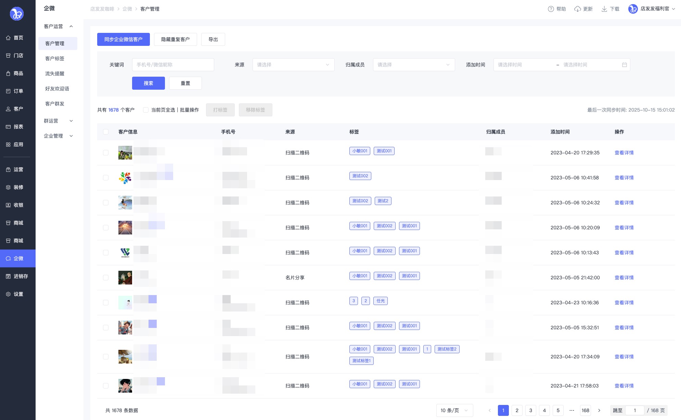Click the 同步企业微信客户 button
Screen dimensions: 681x420
123,39
